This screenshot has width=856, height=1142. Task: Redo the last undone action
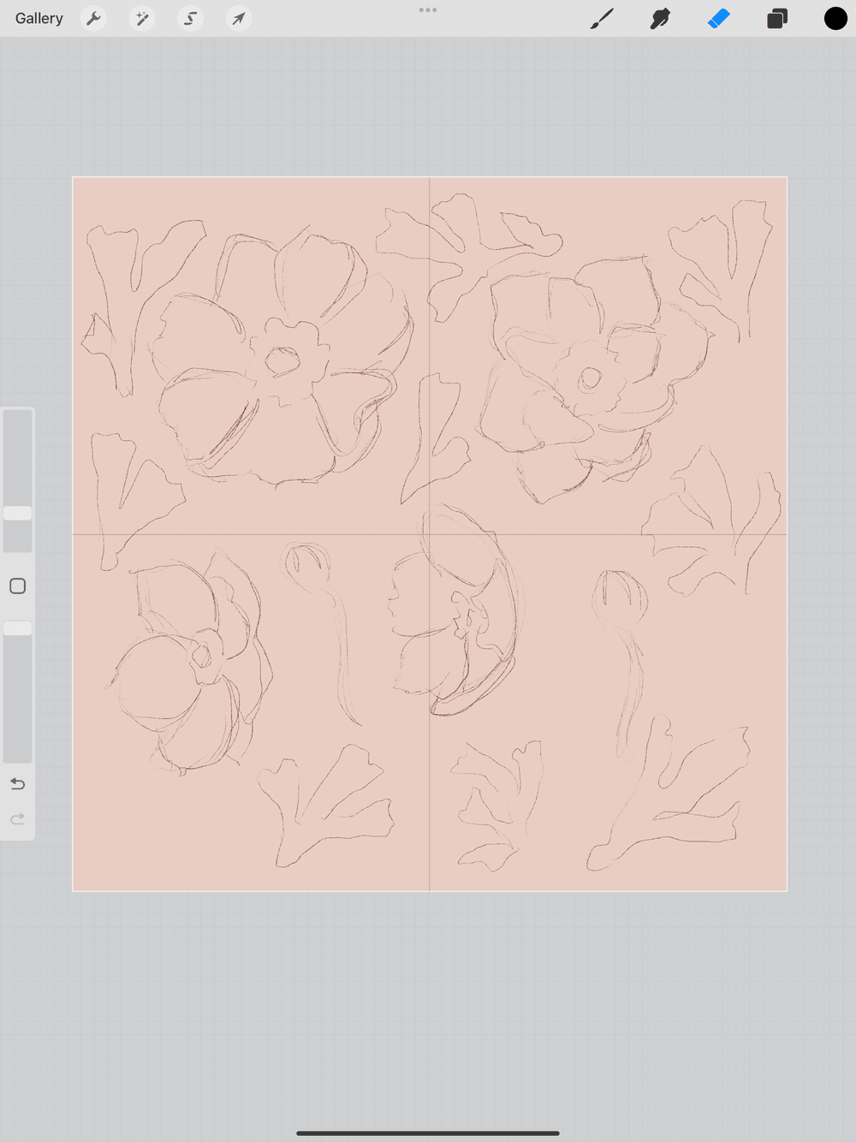18,819
